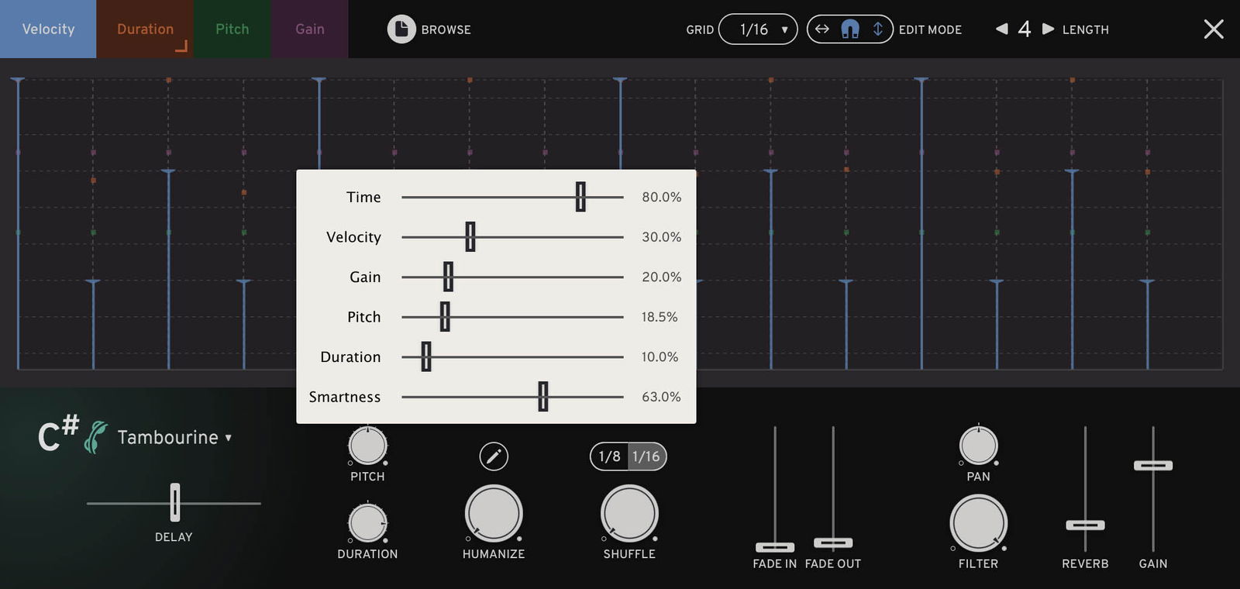1240x589 pixels.
Task: Adjust the Smartness slider handle
Action: pos(543,397)
